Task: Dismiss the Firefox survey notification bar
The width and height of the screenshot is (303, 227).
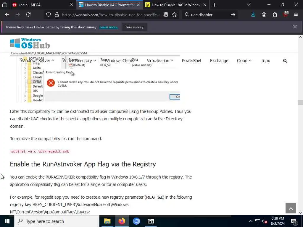Action: pos(295,27)
